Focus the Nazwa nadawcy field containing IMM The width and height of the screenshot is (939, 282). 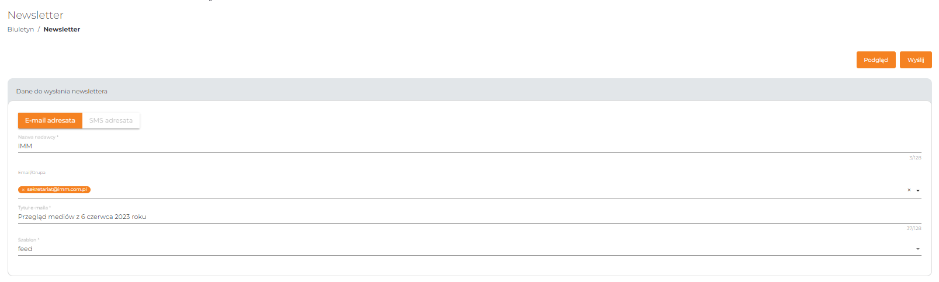[x=469, y=146]
